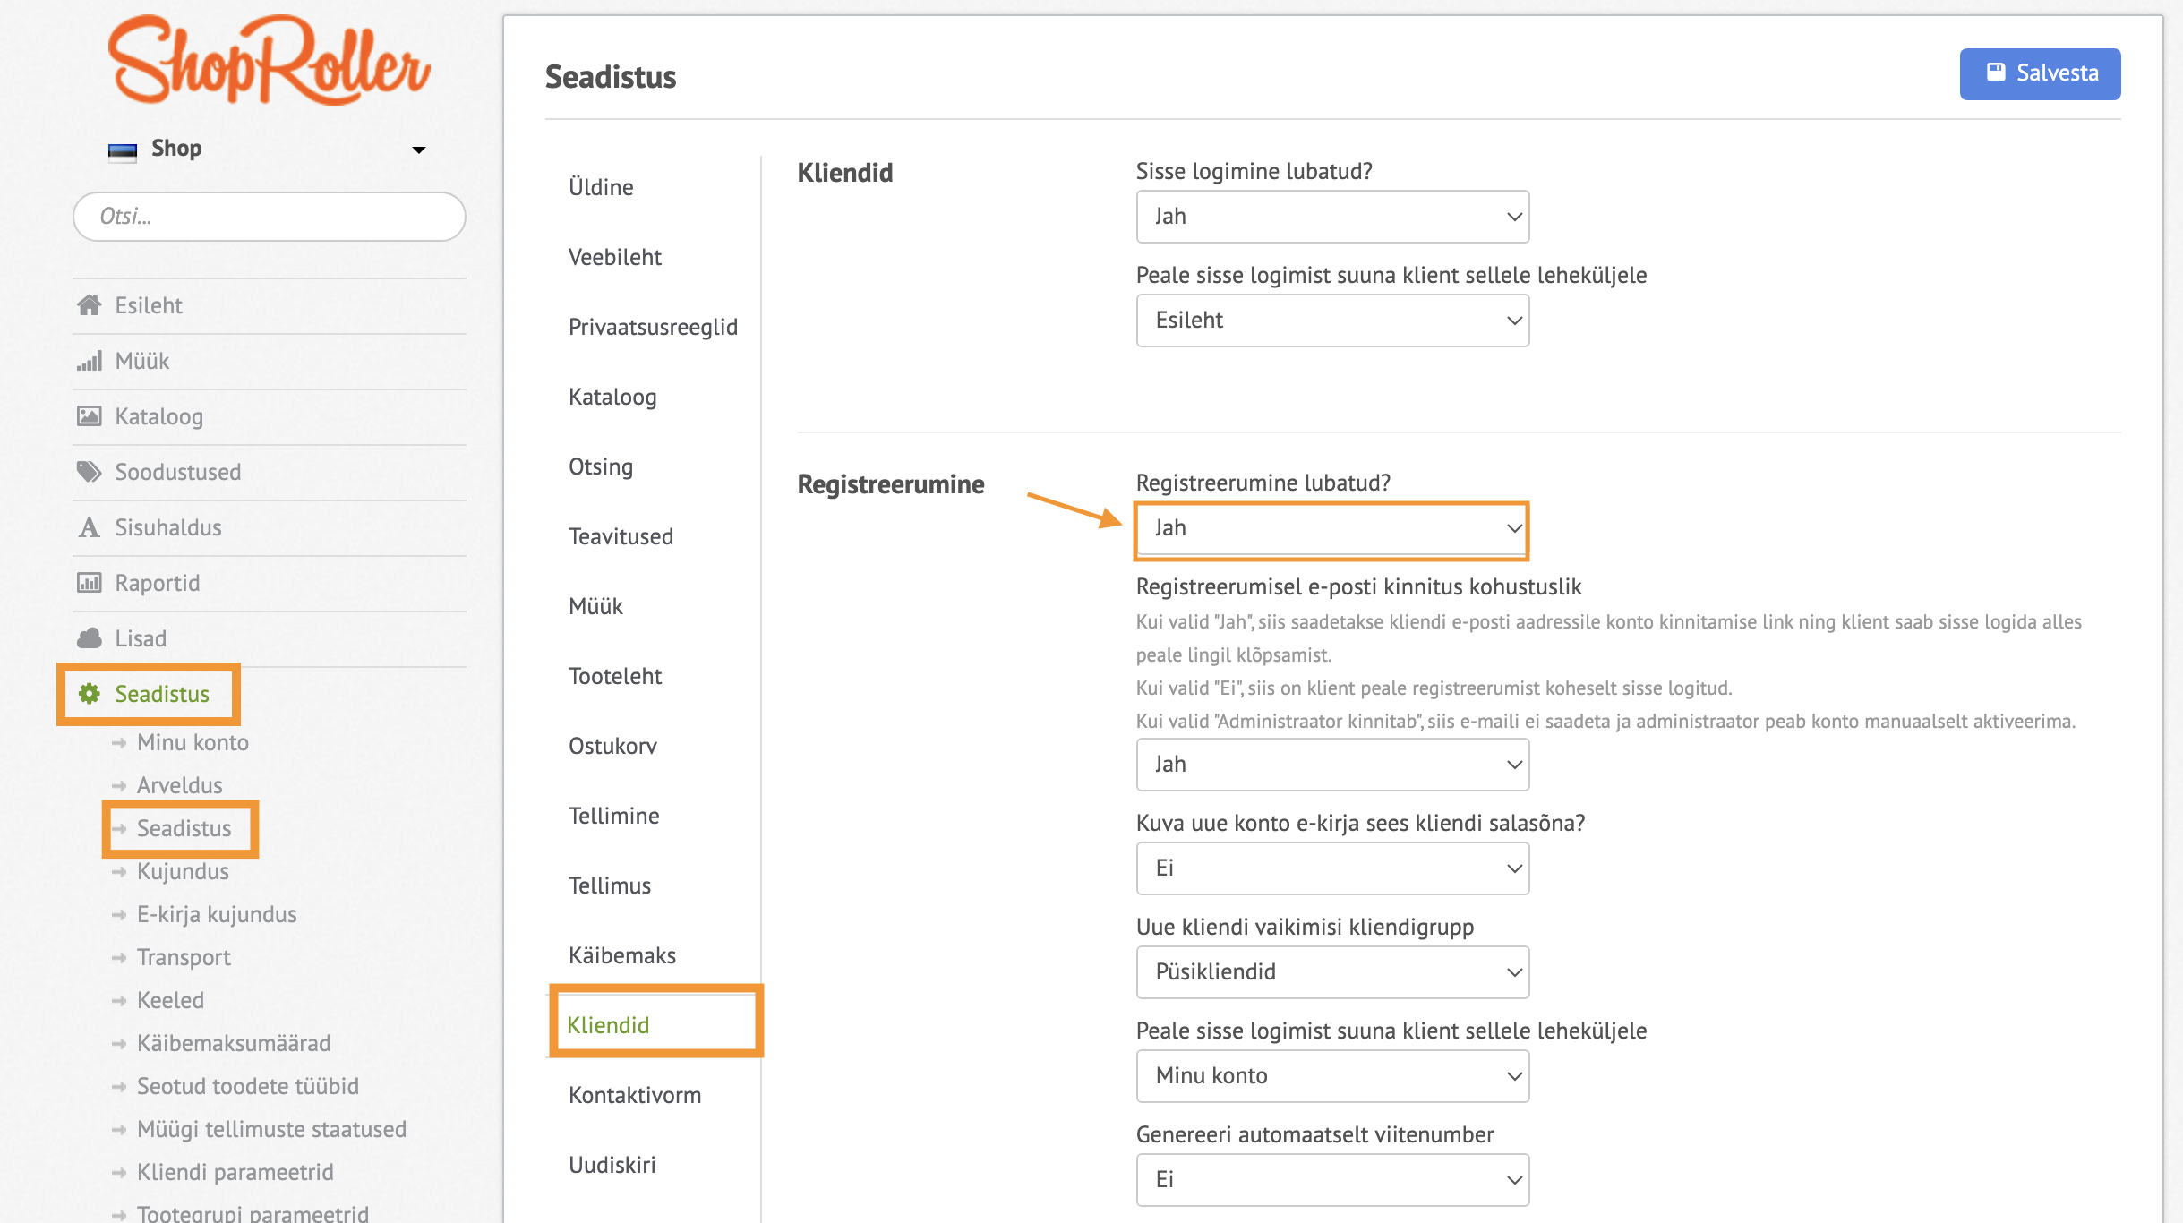Open the Registreerumine lubatud dropdown
The height and width of the screenshot is (1223, 2183).
[x=1332, y=528]
